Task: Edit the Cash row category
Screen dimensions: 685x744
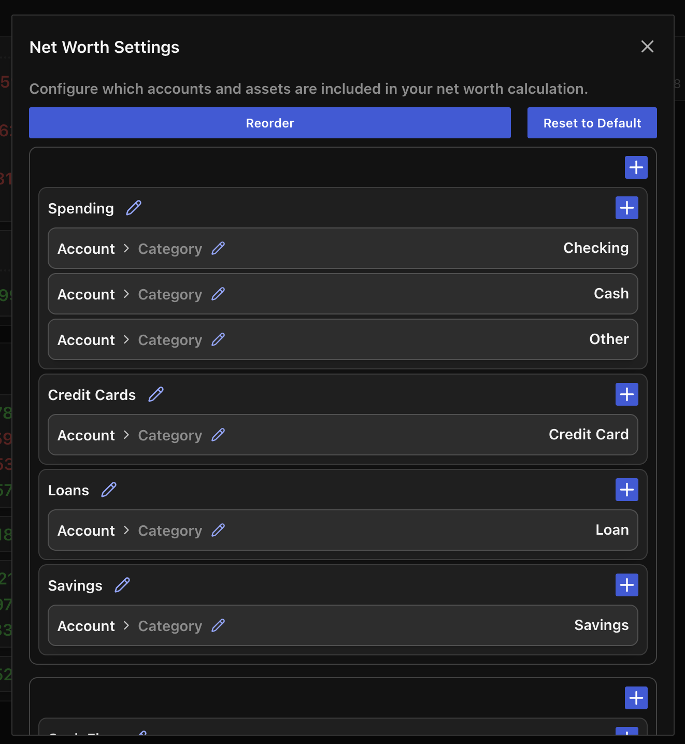Action: pos(218,294)
